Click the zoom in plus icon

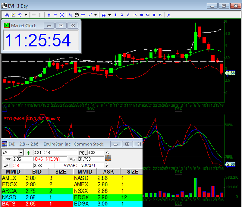tap(49, 15)
